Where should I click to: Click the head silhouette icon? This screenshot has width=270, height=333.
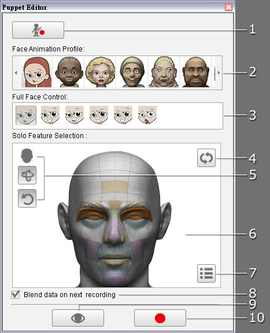(27, 156)
